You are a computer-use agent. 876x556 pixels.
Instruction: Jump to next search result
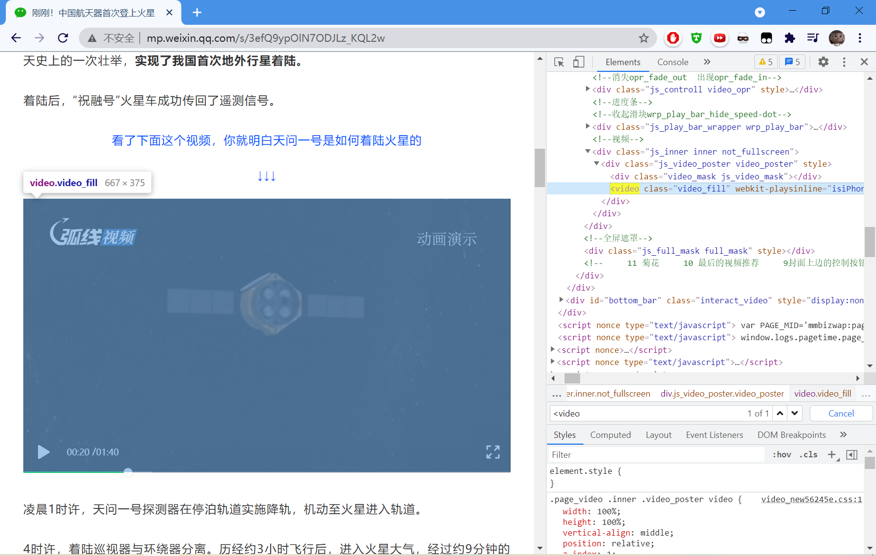[795, 414]
